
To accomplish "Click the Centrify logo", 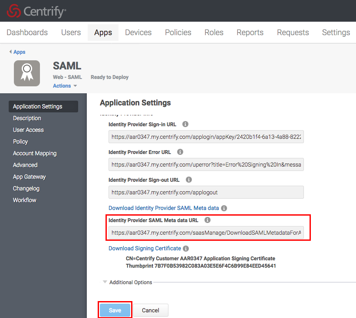I will point(36,11).
